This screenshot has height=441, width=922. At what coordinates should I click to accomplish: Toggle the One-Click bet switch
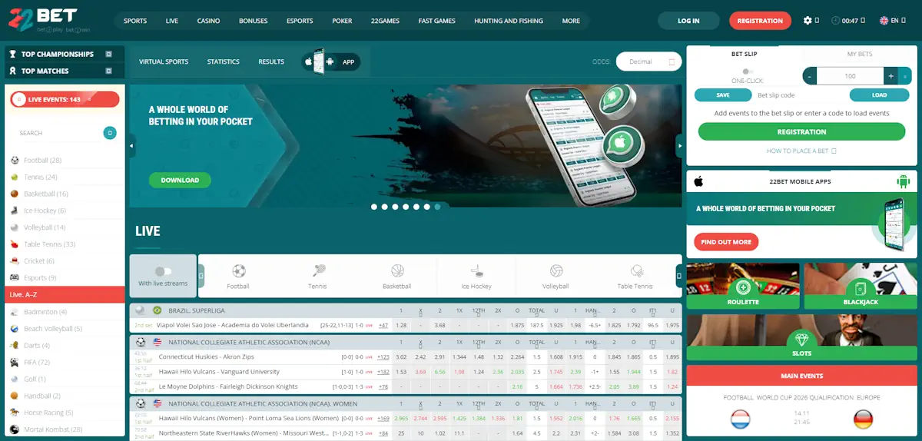pos(748,71)
